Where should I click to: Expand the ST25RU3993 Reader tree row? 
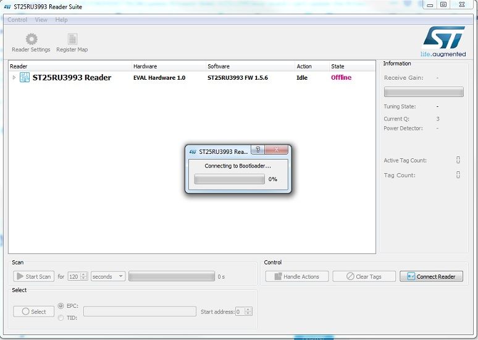[14, 77]
